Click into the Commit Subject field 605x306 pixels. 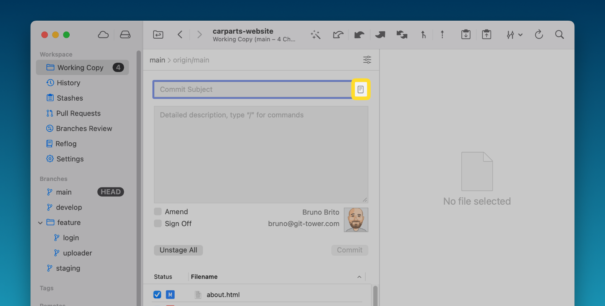[253, 90]
